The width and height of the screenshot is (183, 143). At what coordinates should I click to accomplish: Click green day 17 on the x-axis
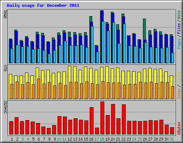[x=97, y=139]
